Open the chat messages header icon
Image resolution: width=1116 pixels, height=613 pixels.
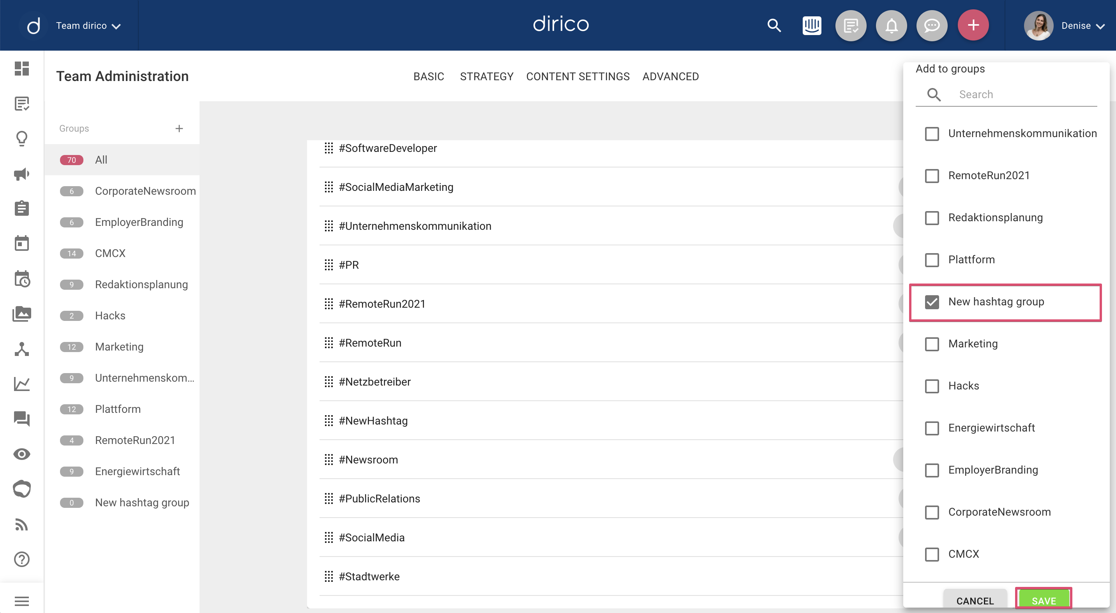point(931,26)
